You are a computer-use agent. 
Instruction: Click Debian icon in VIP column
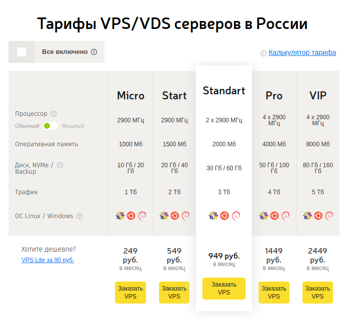(x=329, y=216)
